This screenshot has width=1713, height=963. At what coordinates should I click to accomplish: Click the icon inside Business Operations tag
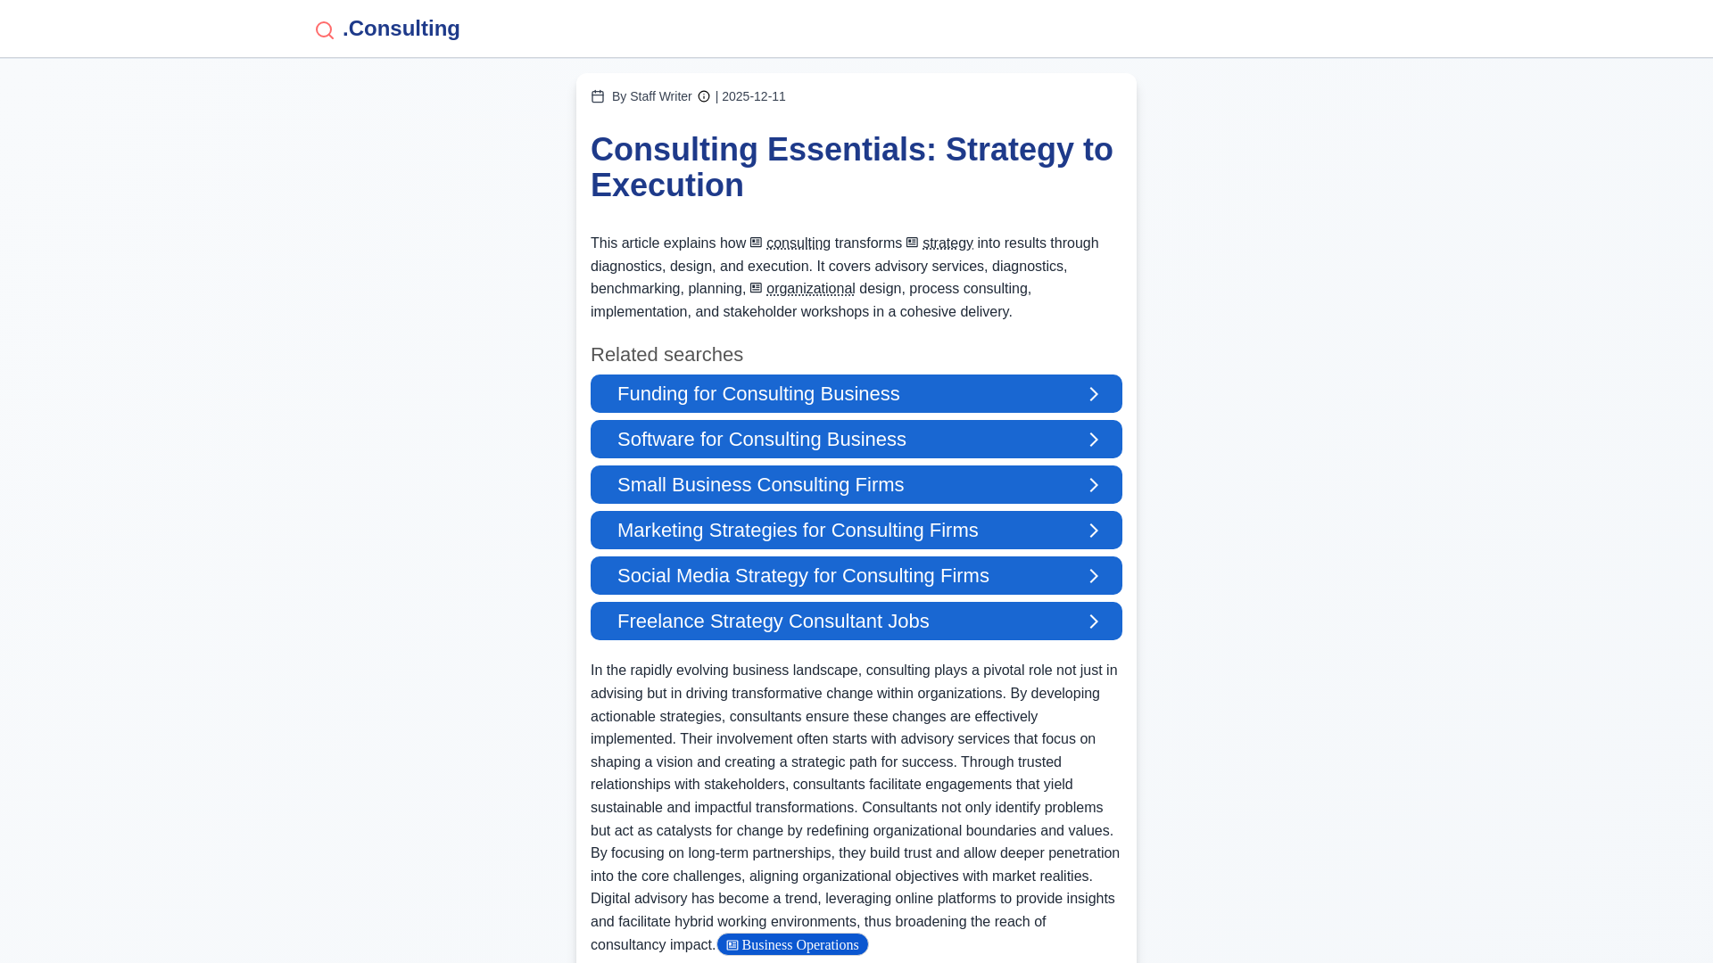point(732,945)
